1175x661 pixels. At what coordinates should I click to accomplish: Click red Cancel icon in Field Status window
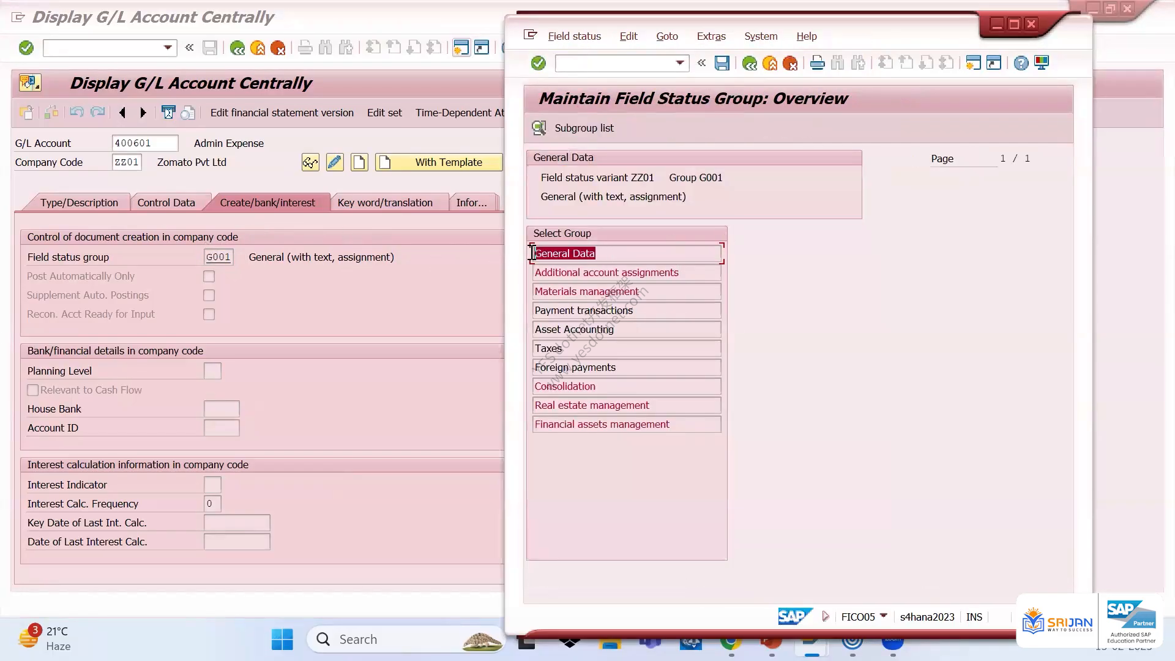click(x=790, y=63)
